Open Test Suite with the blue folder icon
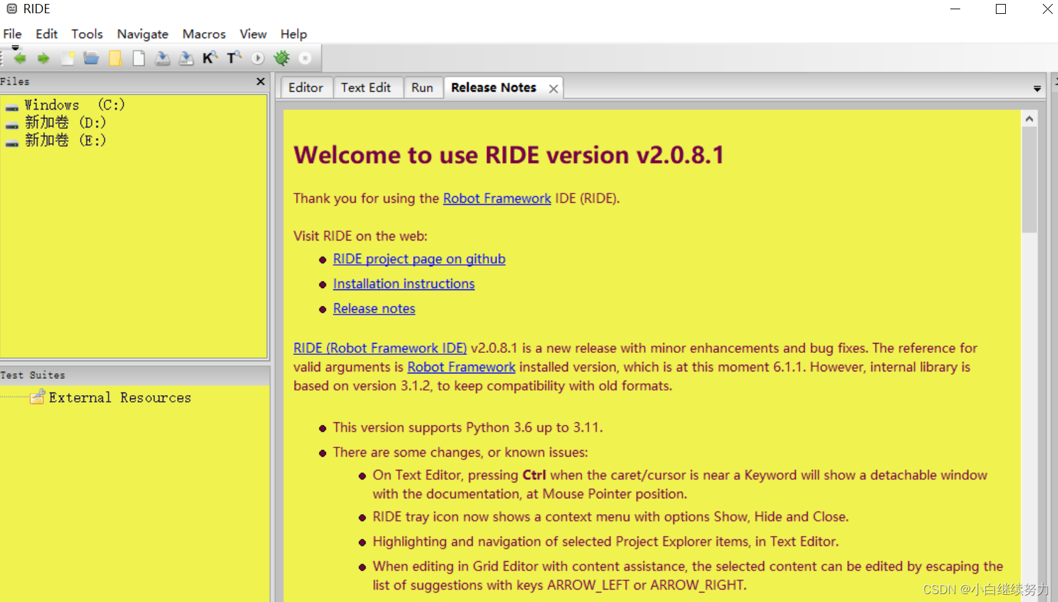 coord(91,59)
